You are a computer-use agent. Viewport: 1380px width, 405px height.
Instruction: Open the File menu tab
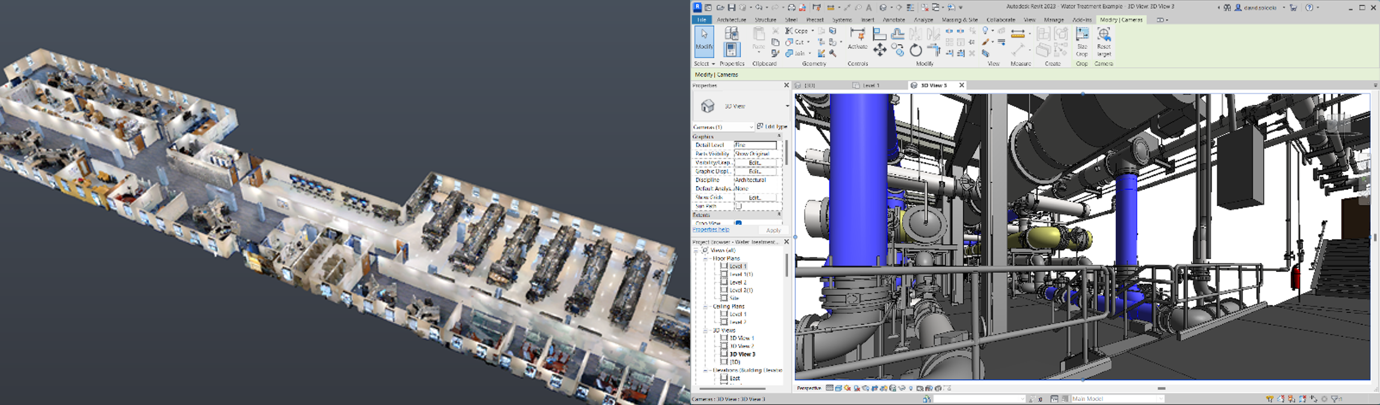click(x=702, y=20)
